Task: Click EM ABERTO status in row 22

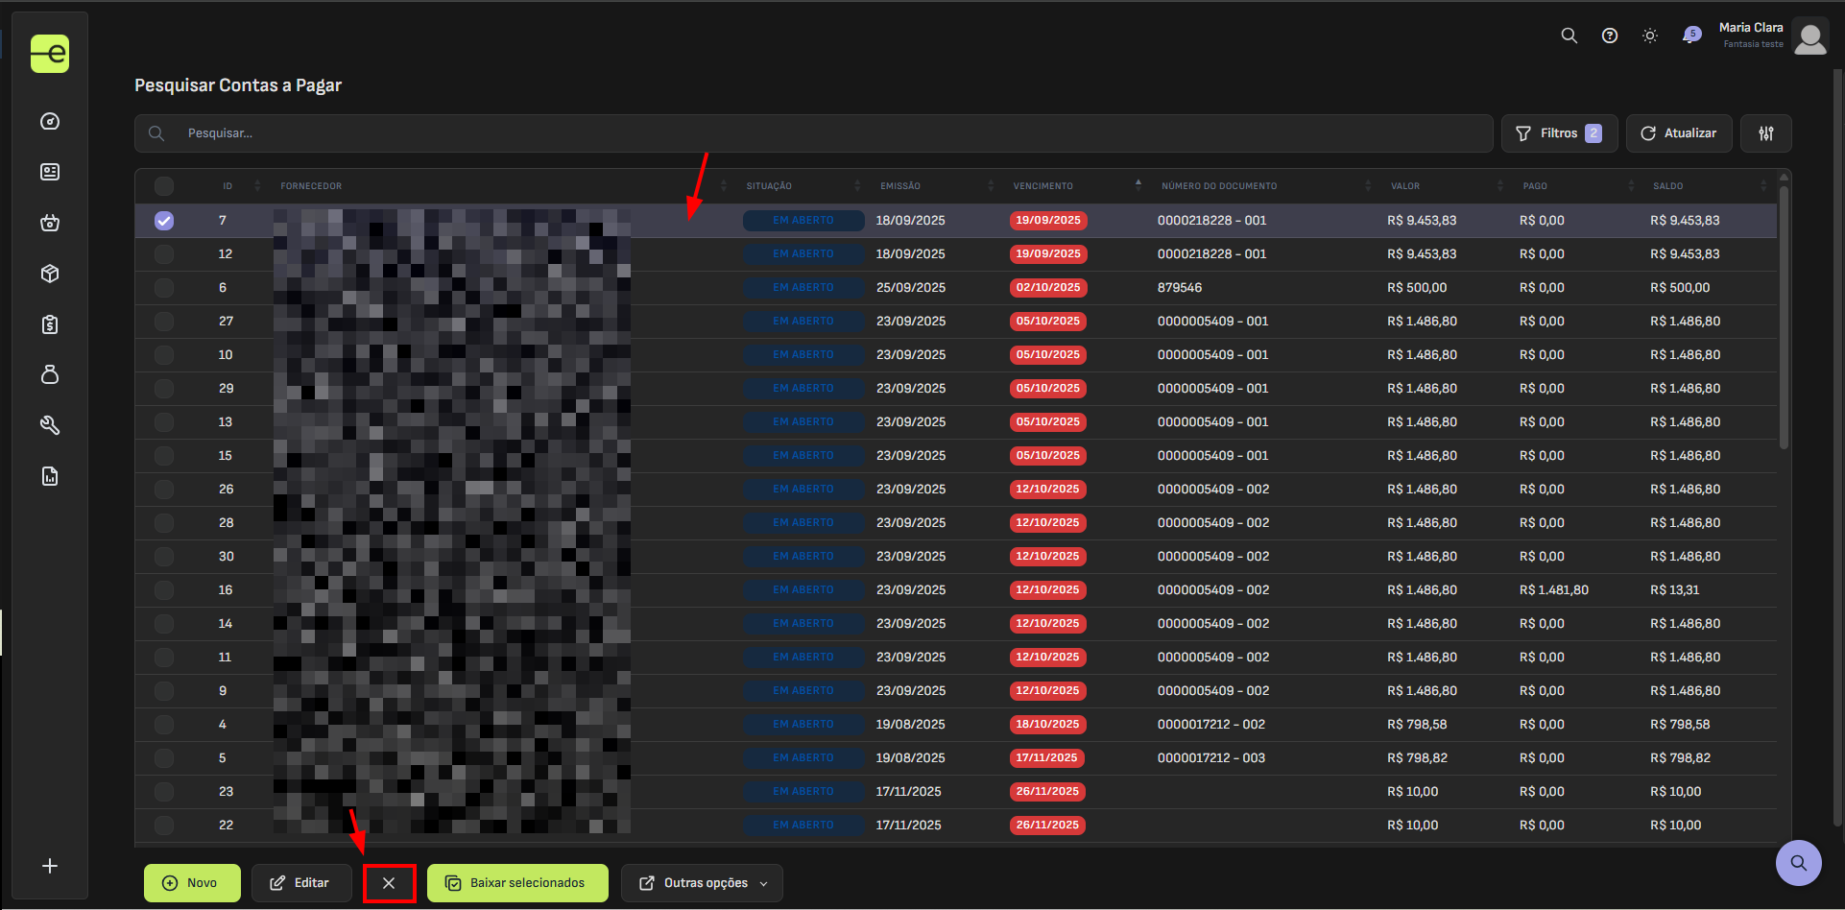Action: pos(803,826)
